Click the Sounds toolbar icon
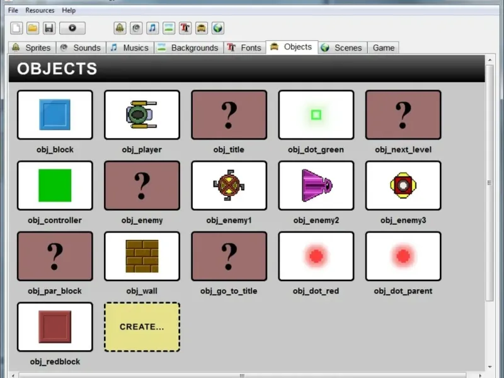504x378 pixels. click(136, 28)
